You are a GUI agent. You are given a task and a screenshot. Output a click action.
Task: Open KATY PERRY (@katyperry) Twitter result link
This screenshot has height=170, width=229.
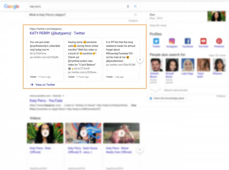[x=57, y=33]
